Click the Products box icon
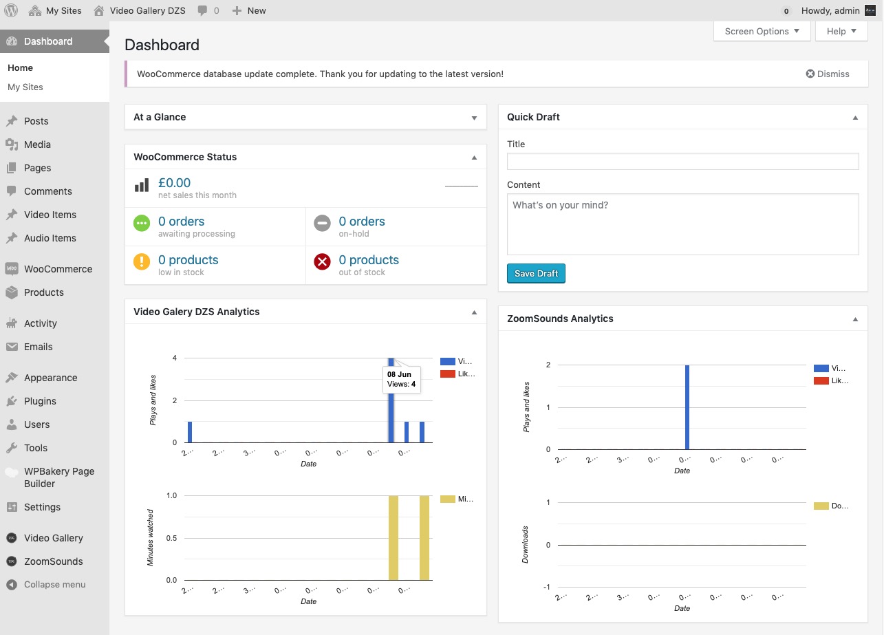884x635 pixels. (12, 292)
